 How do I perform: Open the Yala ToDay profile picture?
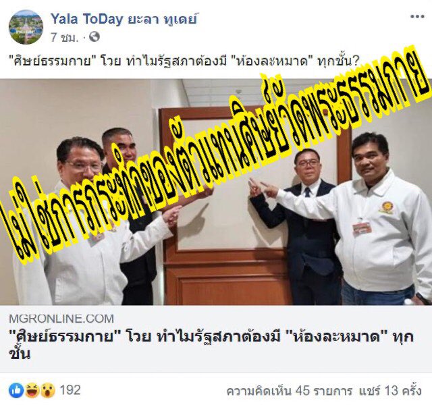pos(26,27)
